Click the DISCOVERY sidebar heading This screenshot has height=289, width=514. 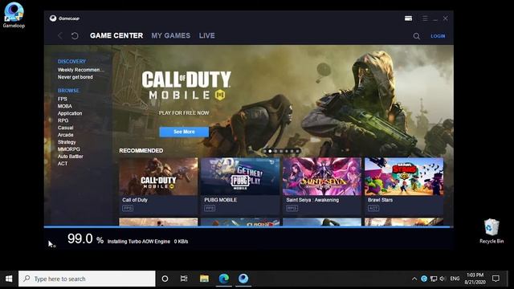[x=71, y=62]
